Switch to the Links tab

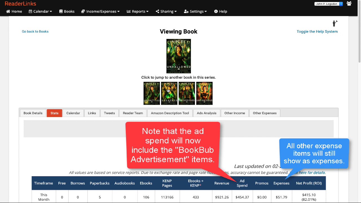[x=92, y=113]
